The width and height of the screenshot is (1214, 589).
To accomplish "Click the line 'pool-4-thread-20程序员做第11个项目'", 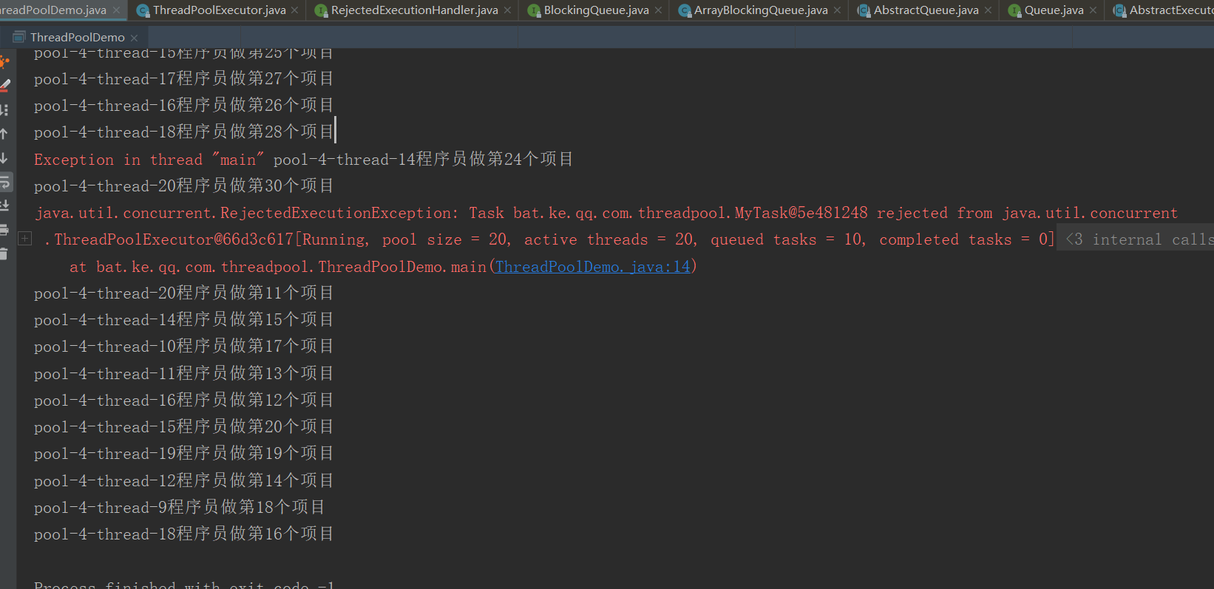I will tap(183, 293).
